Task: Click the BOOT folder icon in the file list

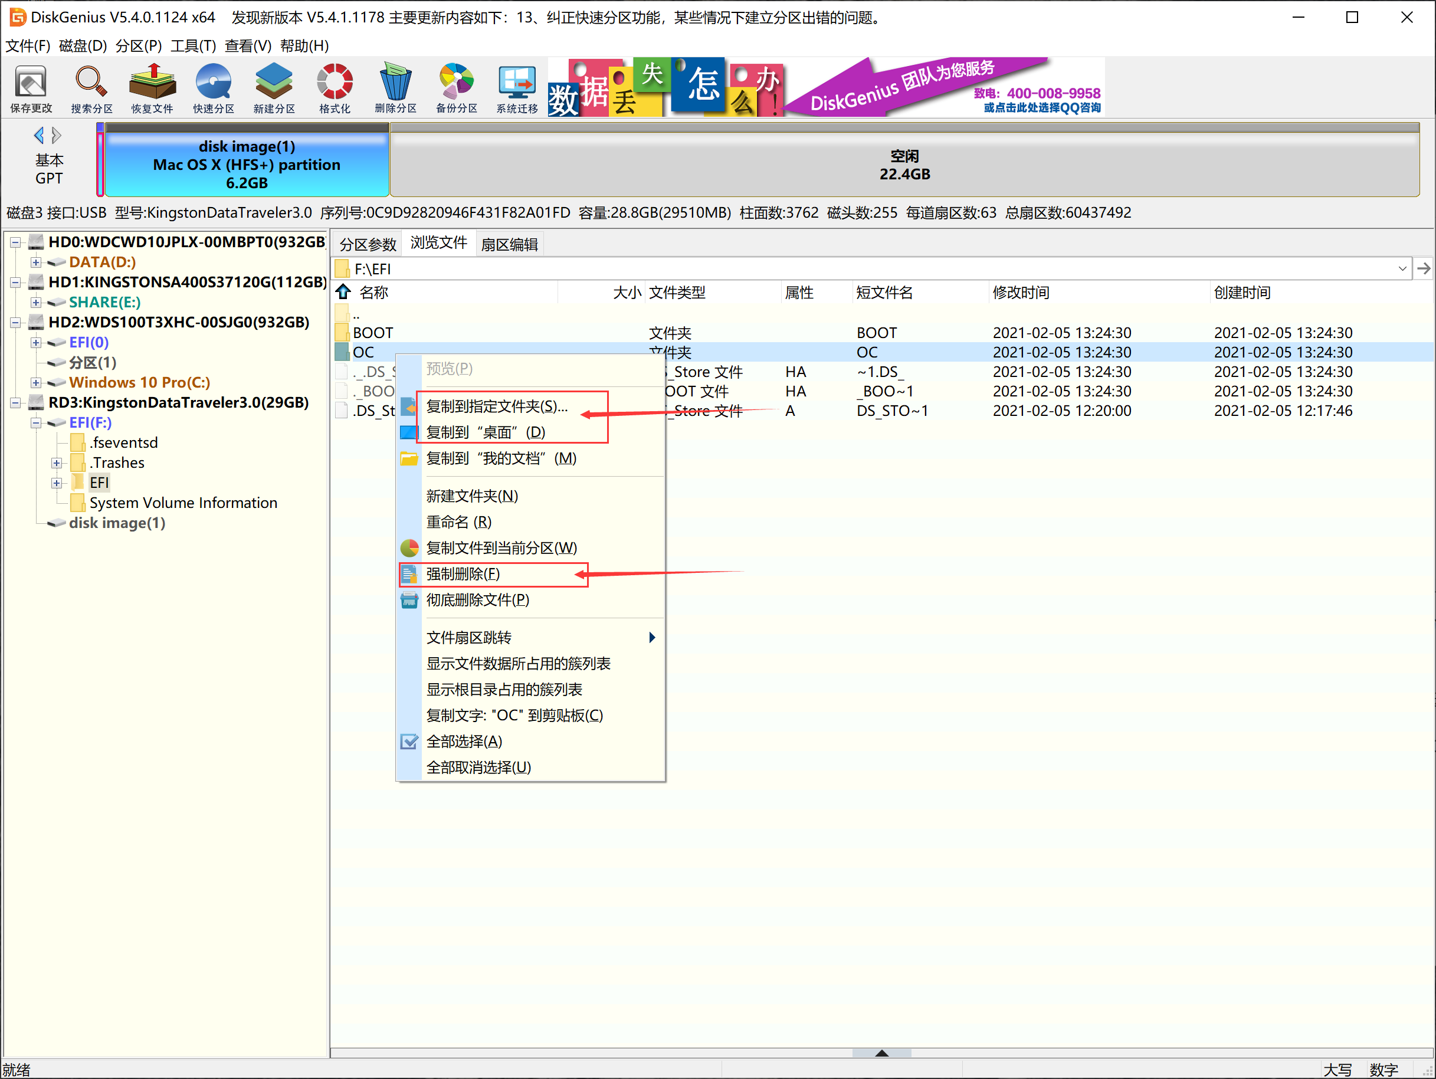Action: [x=342, y=332]
